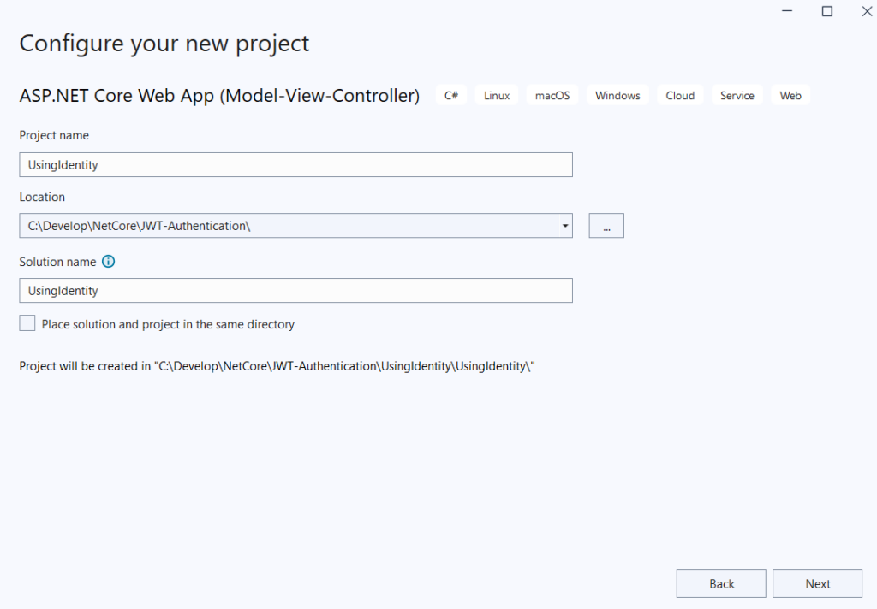Minimize the project configuration window
The width and height of the screenshot is (877, 609).
pyautogui.click(x=787, y=11)
